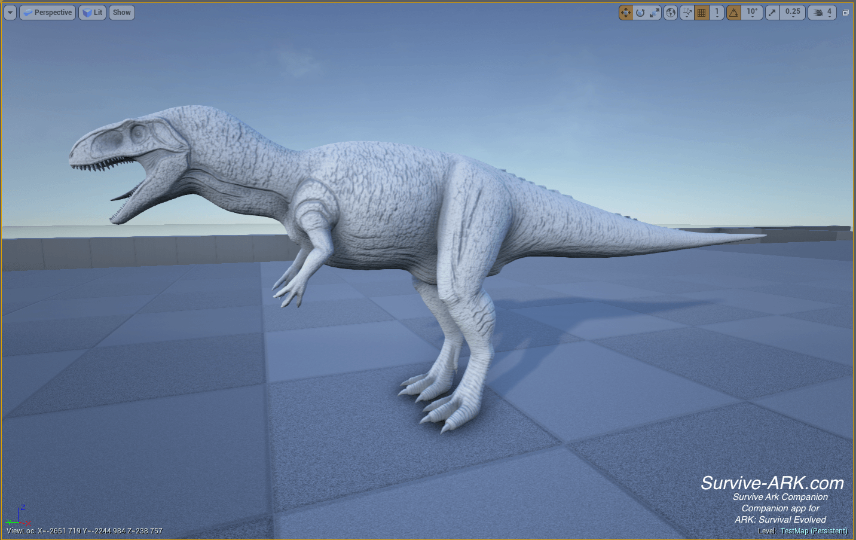856x540 pixels.
Task: Select the Translate transform tool
Action: 626,13
